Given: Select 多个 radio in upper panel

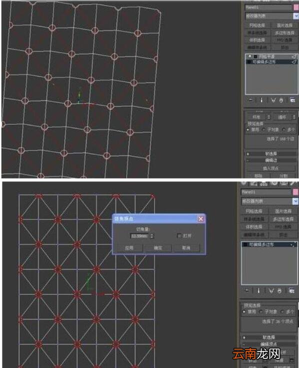Looking at the screenshot, I should 284,129.
